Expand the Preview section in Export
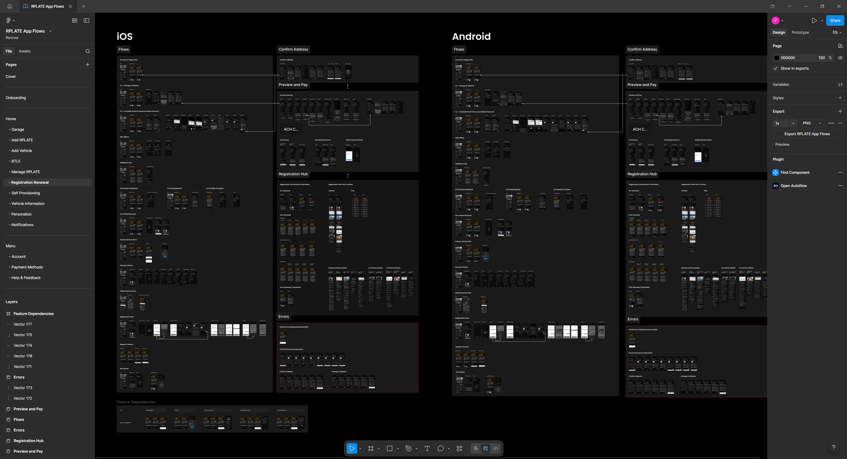 pyautogui.click(x=782, y=145)
